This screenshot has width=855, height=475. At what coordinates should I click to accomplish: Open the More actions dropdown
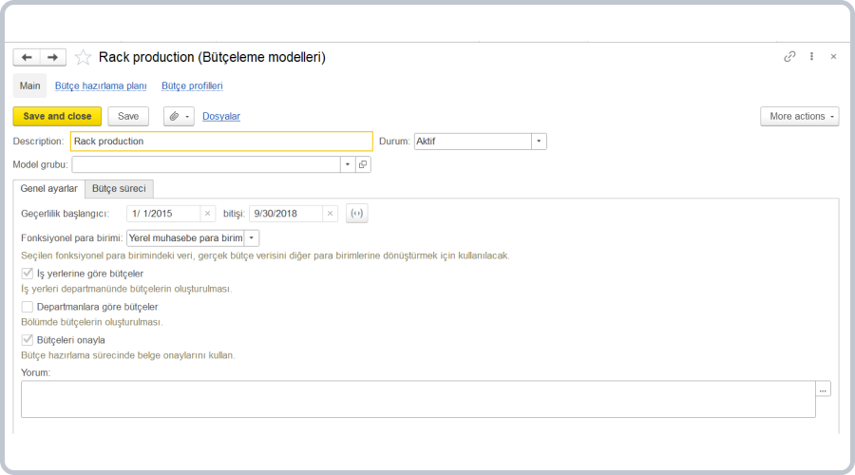click(799, 116)
